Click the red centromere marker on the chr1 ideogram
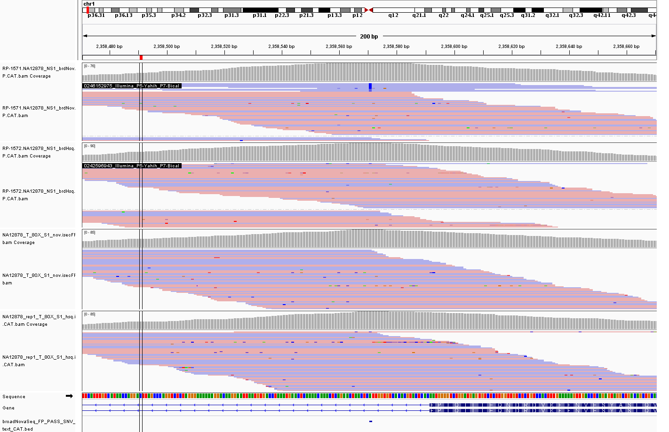669x432 pixels. pyautogui.click(x=369, y=10)
